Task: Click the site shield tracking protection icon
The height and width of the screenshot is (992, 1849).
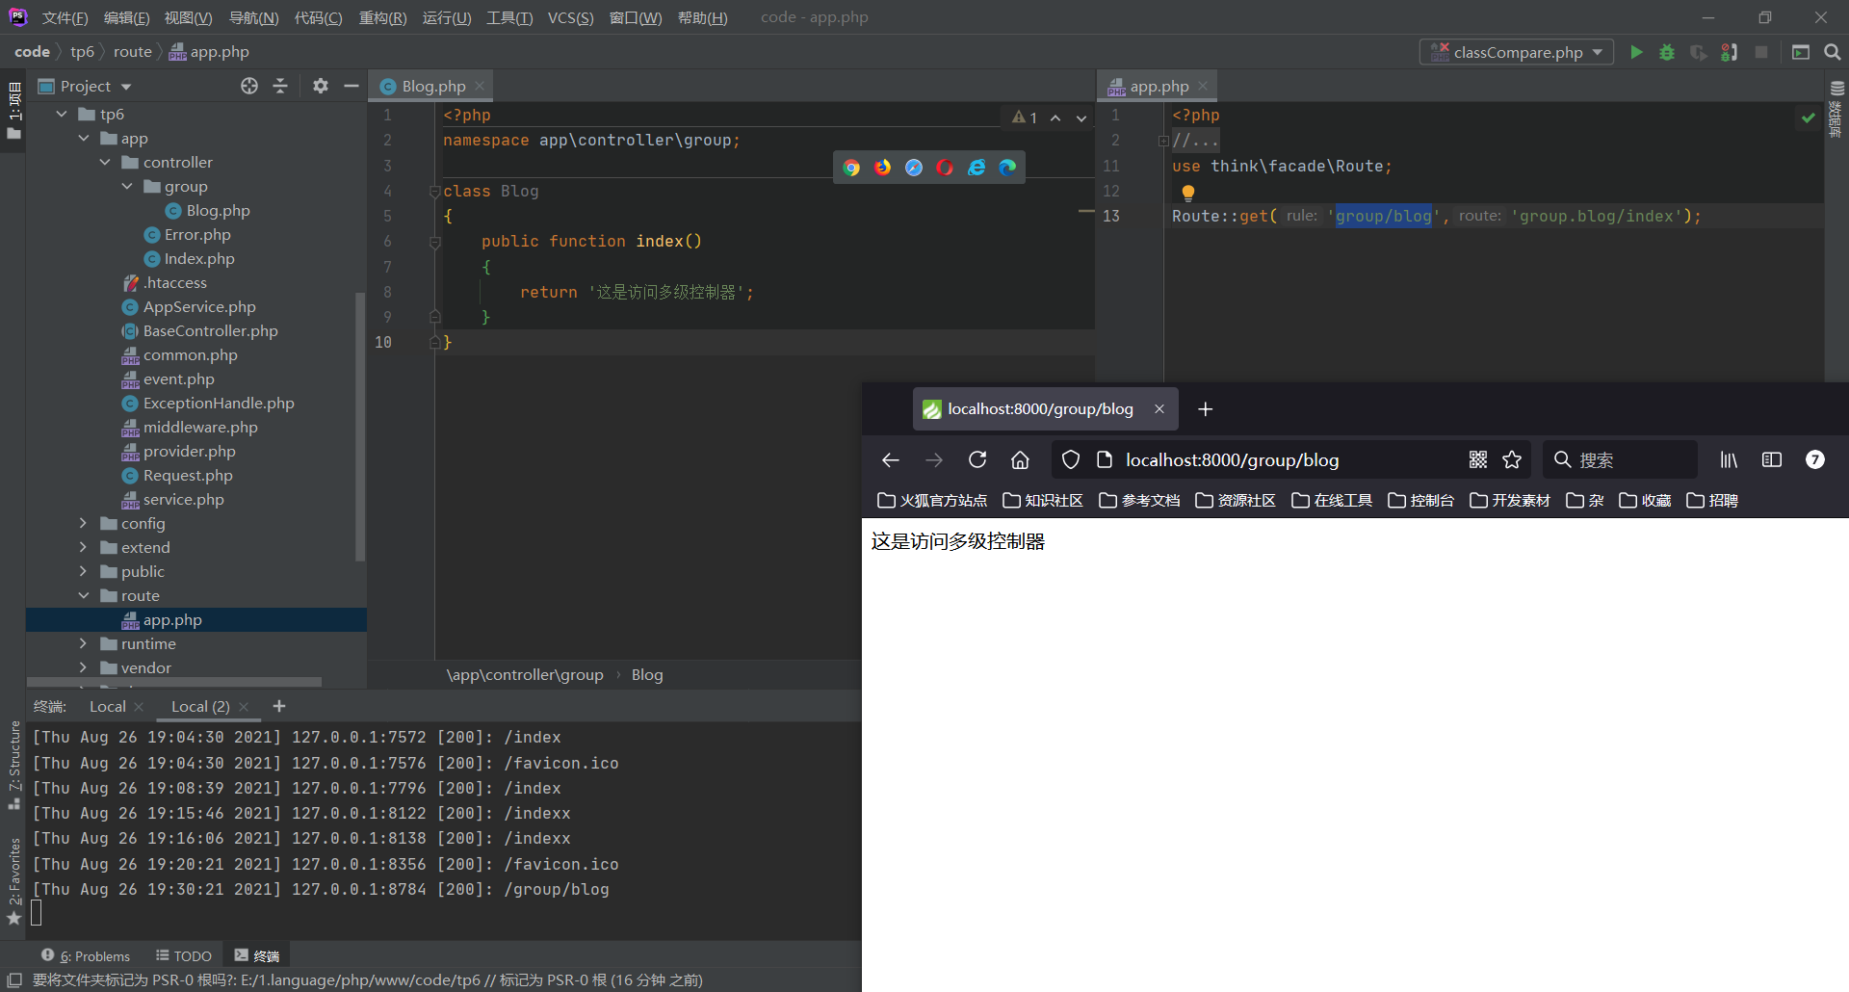Action: [1071, 460]
